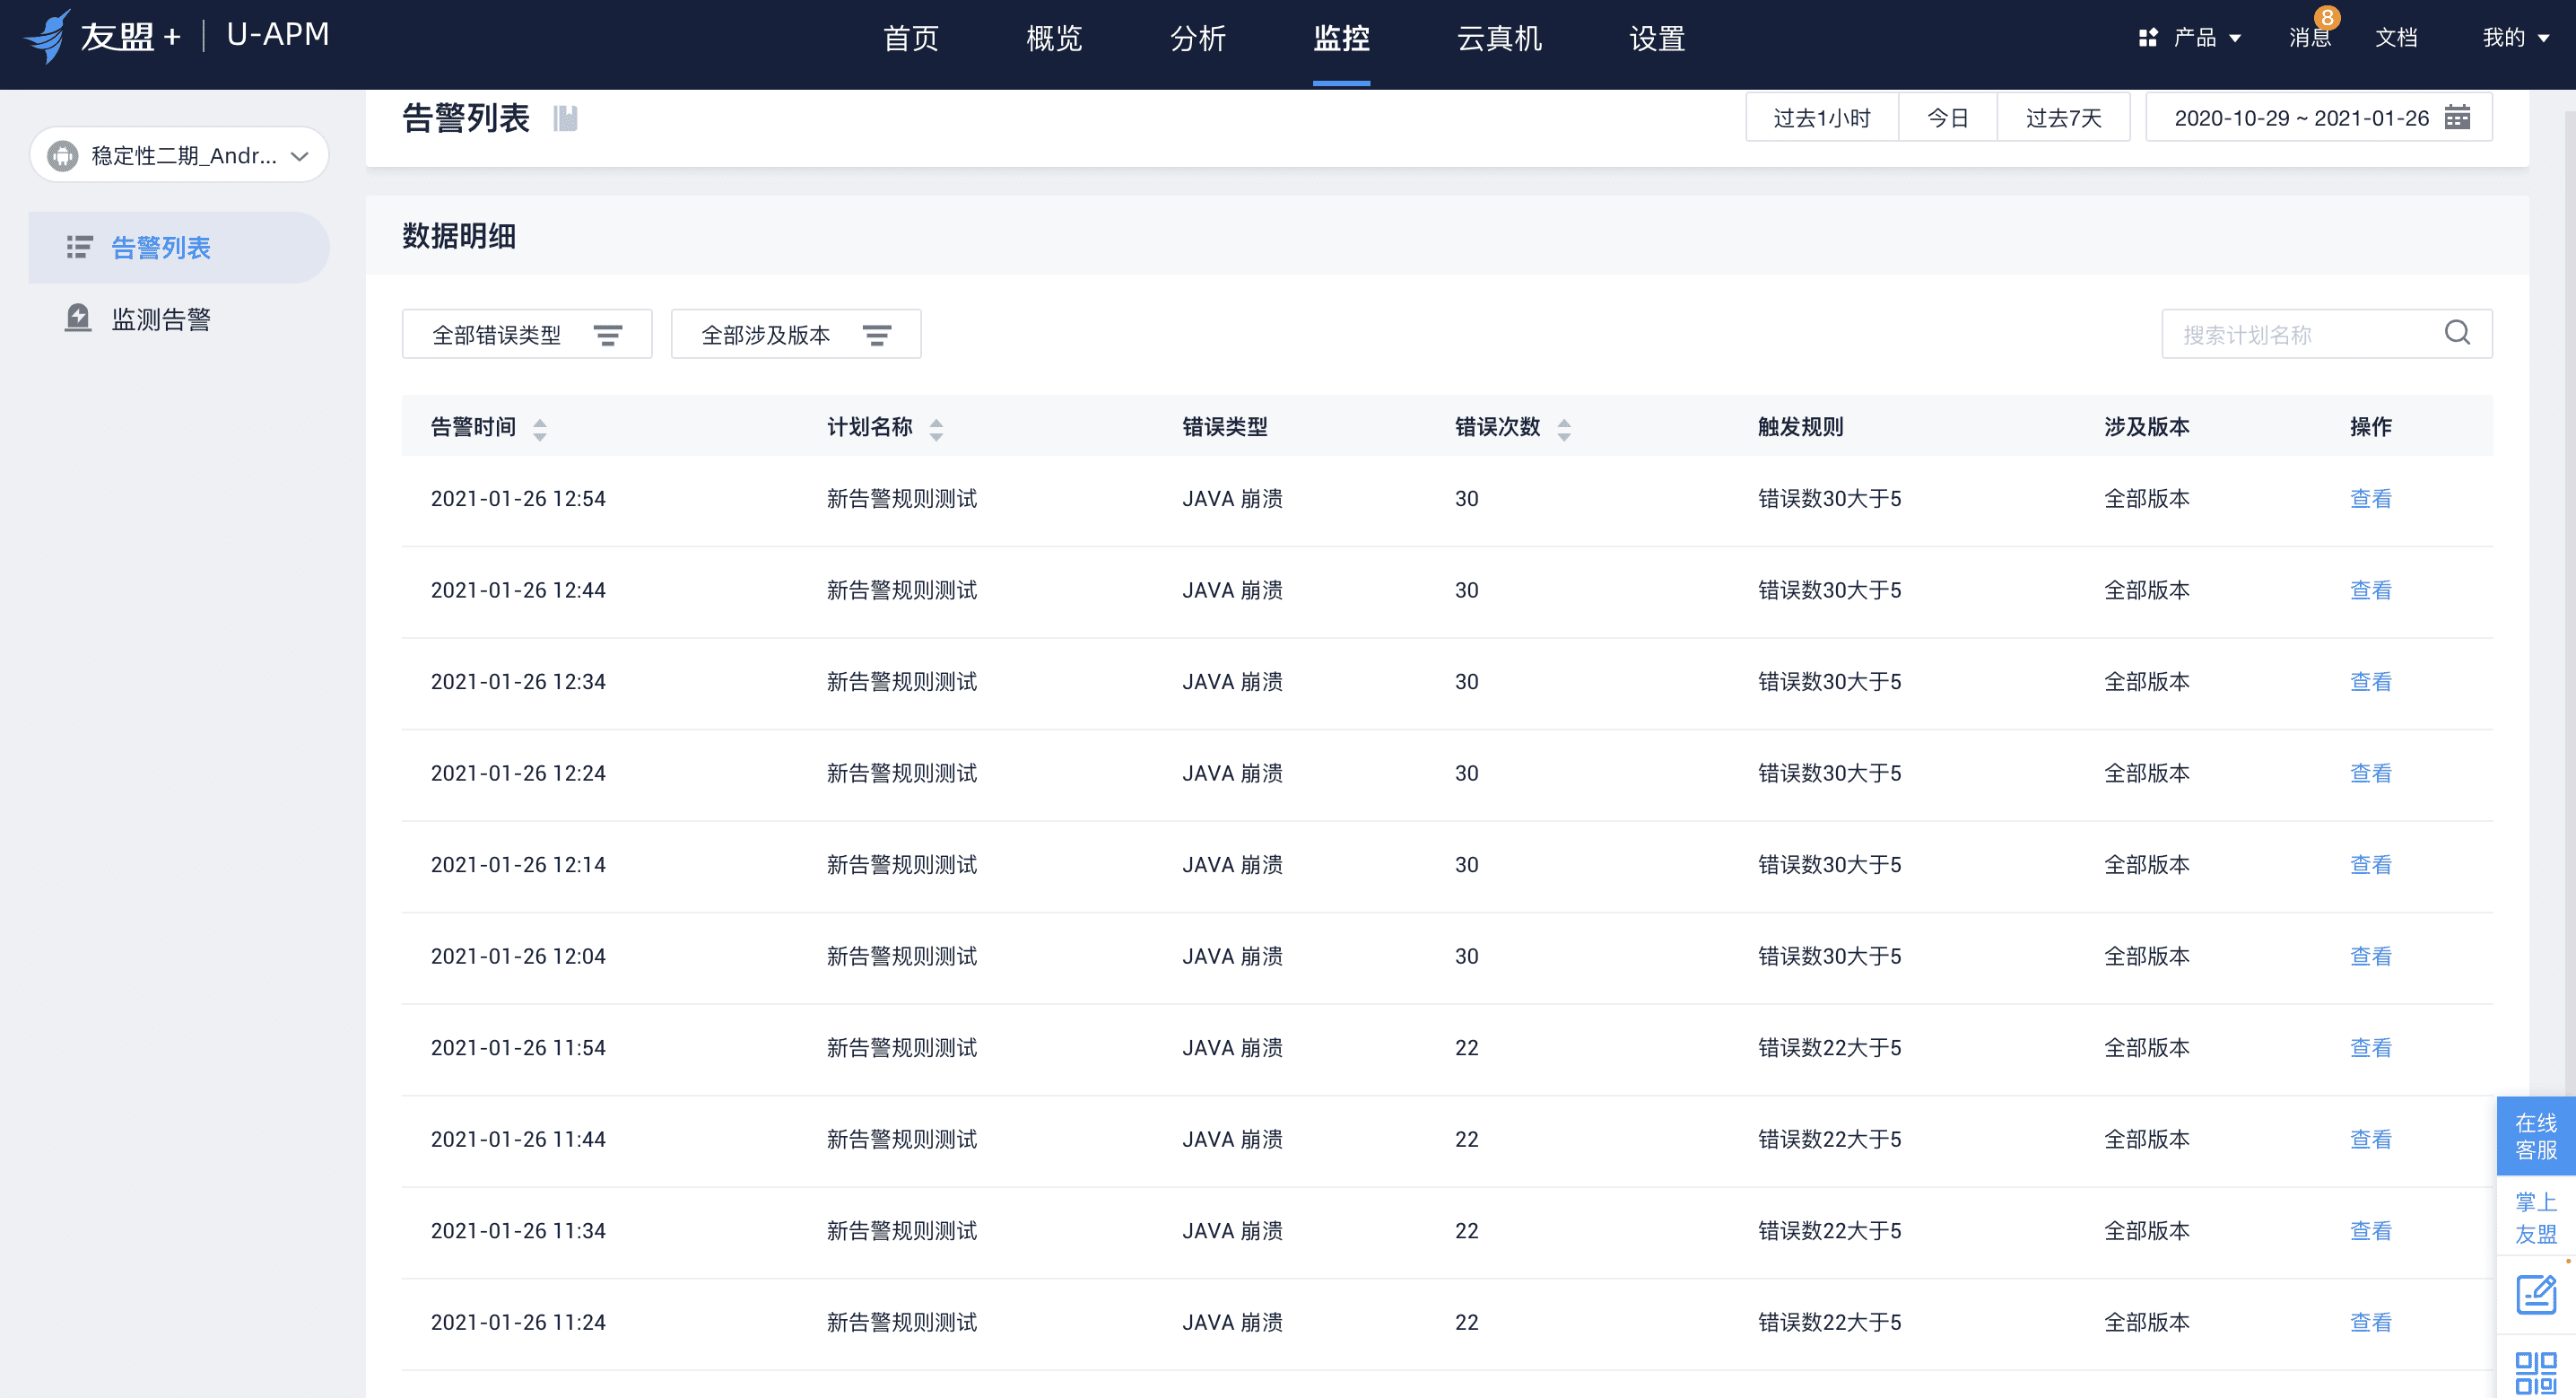Screen dimensions: 2576x1398
Task: Switch to 分析 tab
Action: tap(1198, 38)
